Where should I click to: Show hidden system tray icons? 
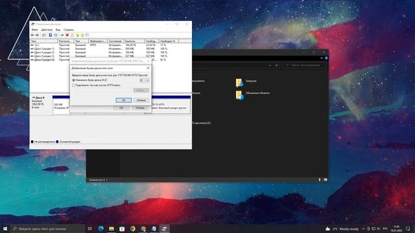click(363, 228)
